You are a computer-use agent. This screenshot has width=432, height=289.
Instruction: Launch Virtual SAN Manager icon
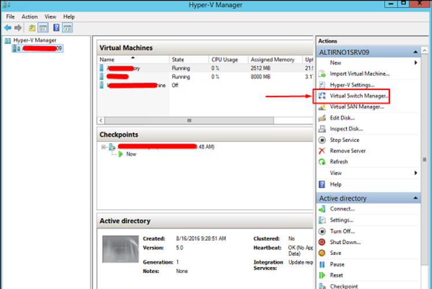tap(322, 107)
